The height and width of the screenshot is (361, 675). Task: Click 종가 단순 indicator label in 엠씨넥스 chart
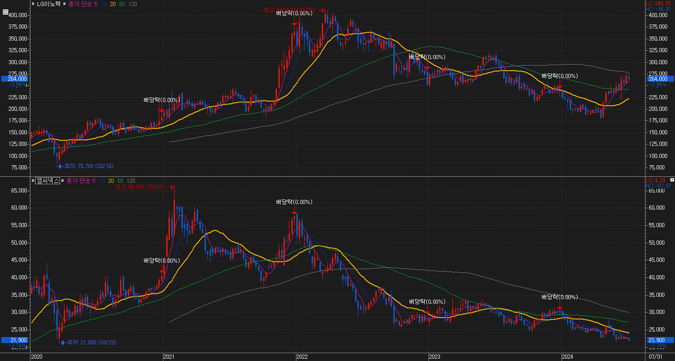click(x=78, y=180)
